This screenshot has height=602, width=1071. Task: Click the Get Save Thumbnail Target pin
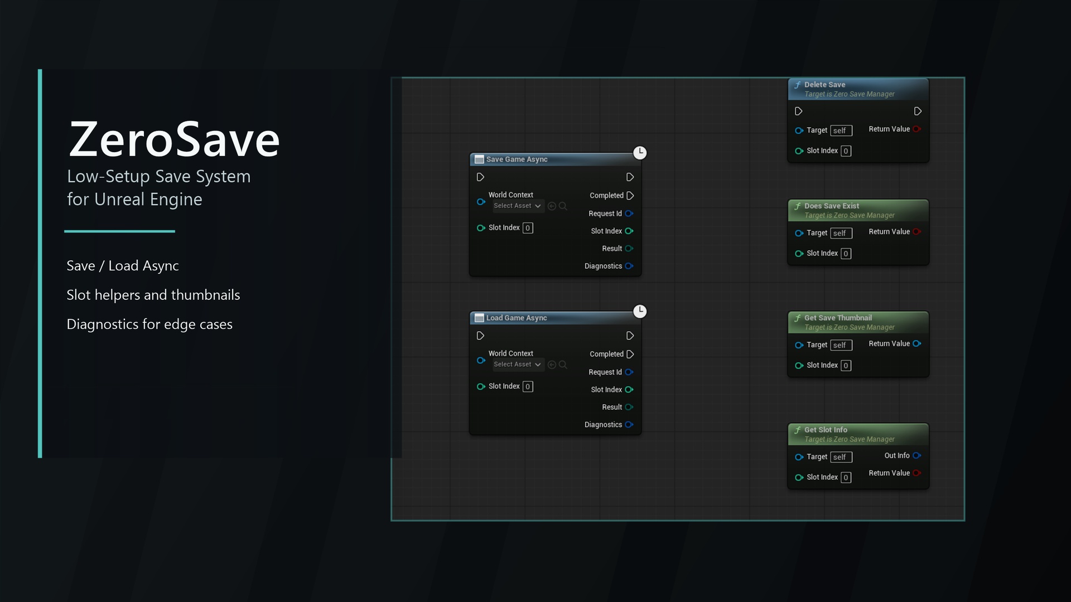click(x=799, y=345)
